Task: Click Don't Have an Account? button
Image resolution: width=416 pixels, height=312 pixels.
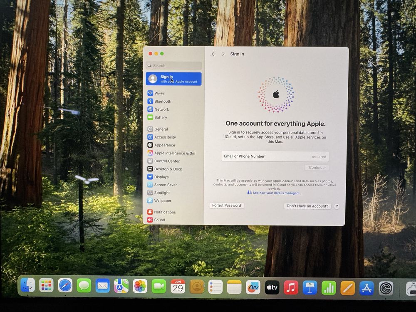Action: coord(307,206)
